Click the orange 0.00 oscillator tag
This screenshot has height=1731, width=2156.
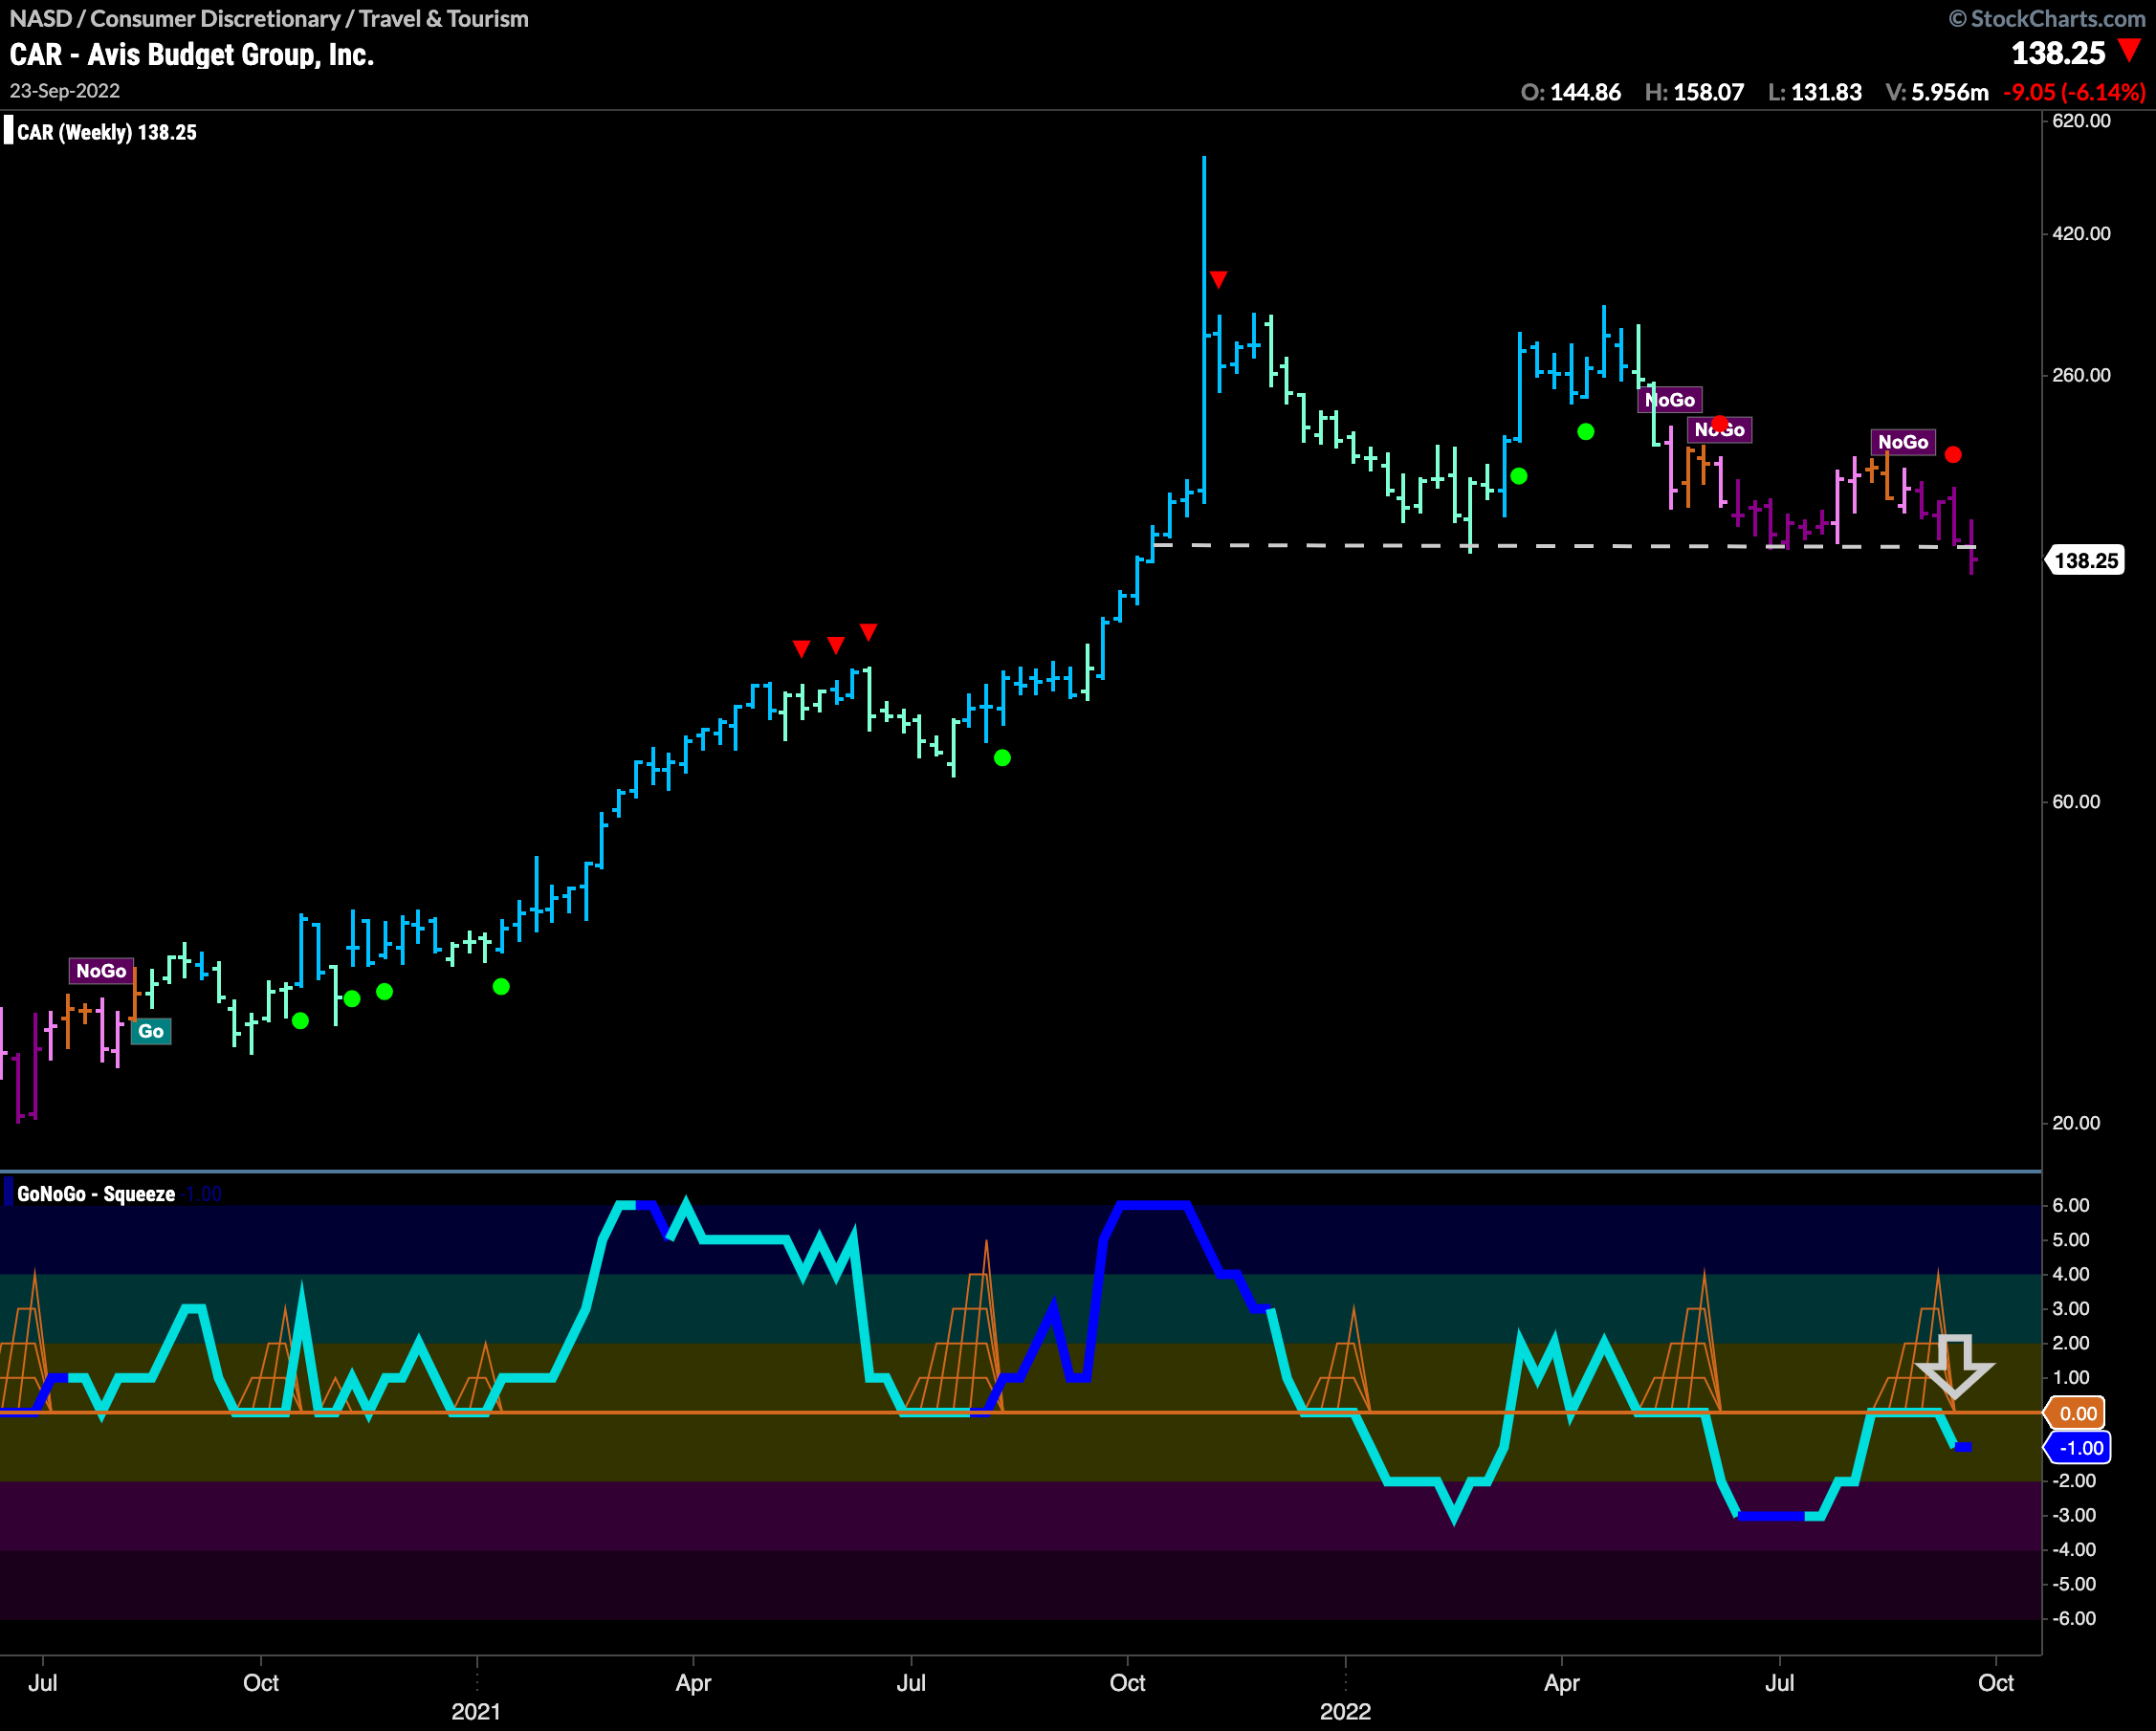click(2076, 1413)
